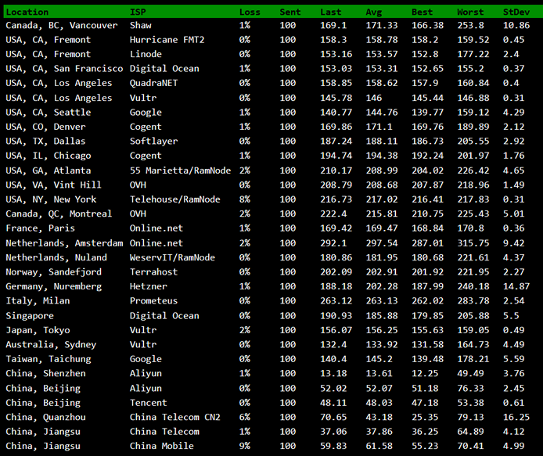Screen dimensions: 543x456
Task: Click the Avg column header
Action: [x=373, y=12]
